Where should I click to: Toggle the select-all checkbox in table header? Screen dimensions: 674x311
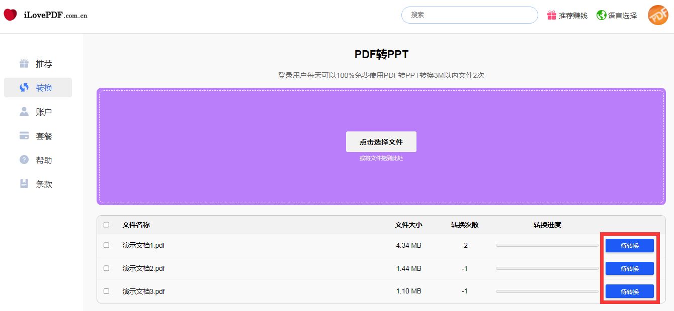tap(106, 225)
